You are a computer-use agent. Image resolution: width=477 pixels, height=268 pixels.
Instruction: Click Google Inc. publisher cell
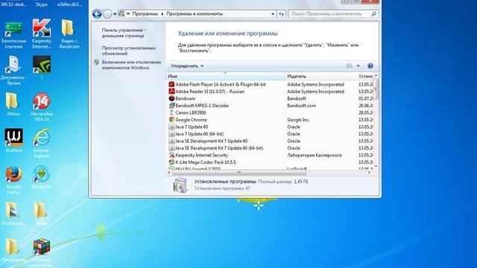tap(298, 120)
